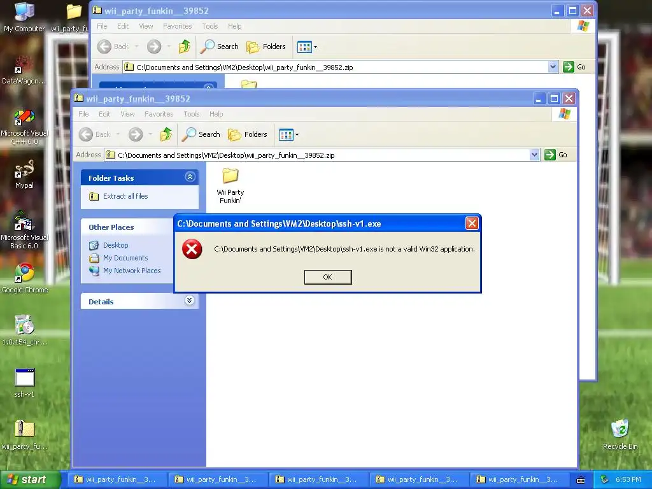Image resolution: width=652 pixels, height=489 pixels.
Task: Open My Network Places link
Action: [x=132, y=271]
